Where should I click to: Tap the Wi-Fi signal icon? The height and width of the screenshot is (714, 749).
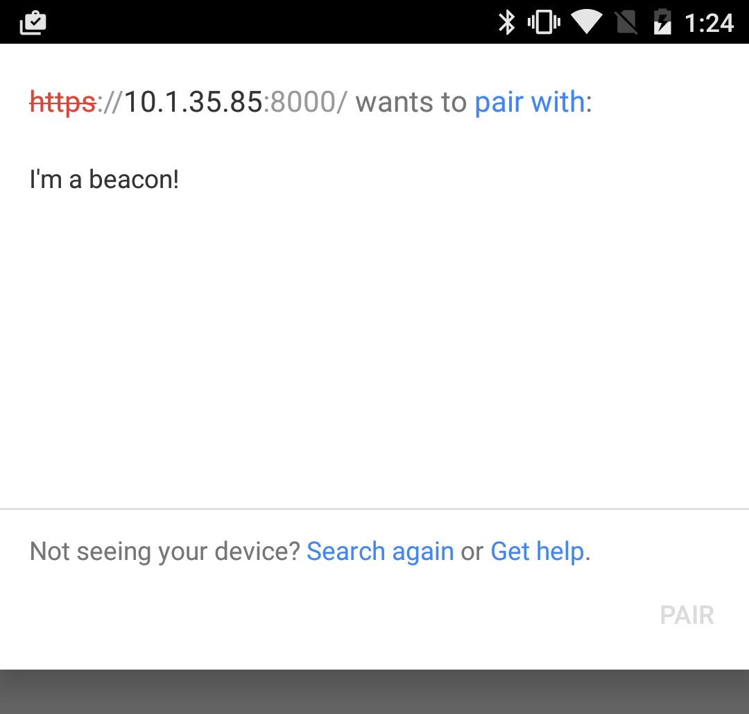587,22
